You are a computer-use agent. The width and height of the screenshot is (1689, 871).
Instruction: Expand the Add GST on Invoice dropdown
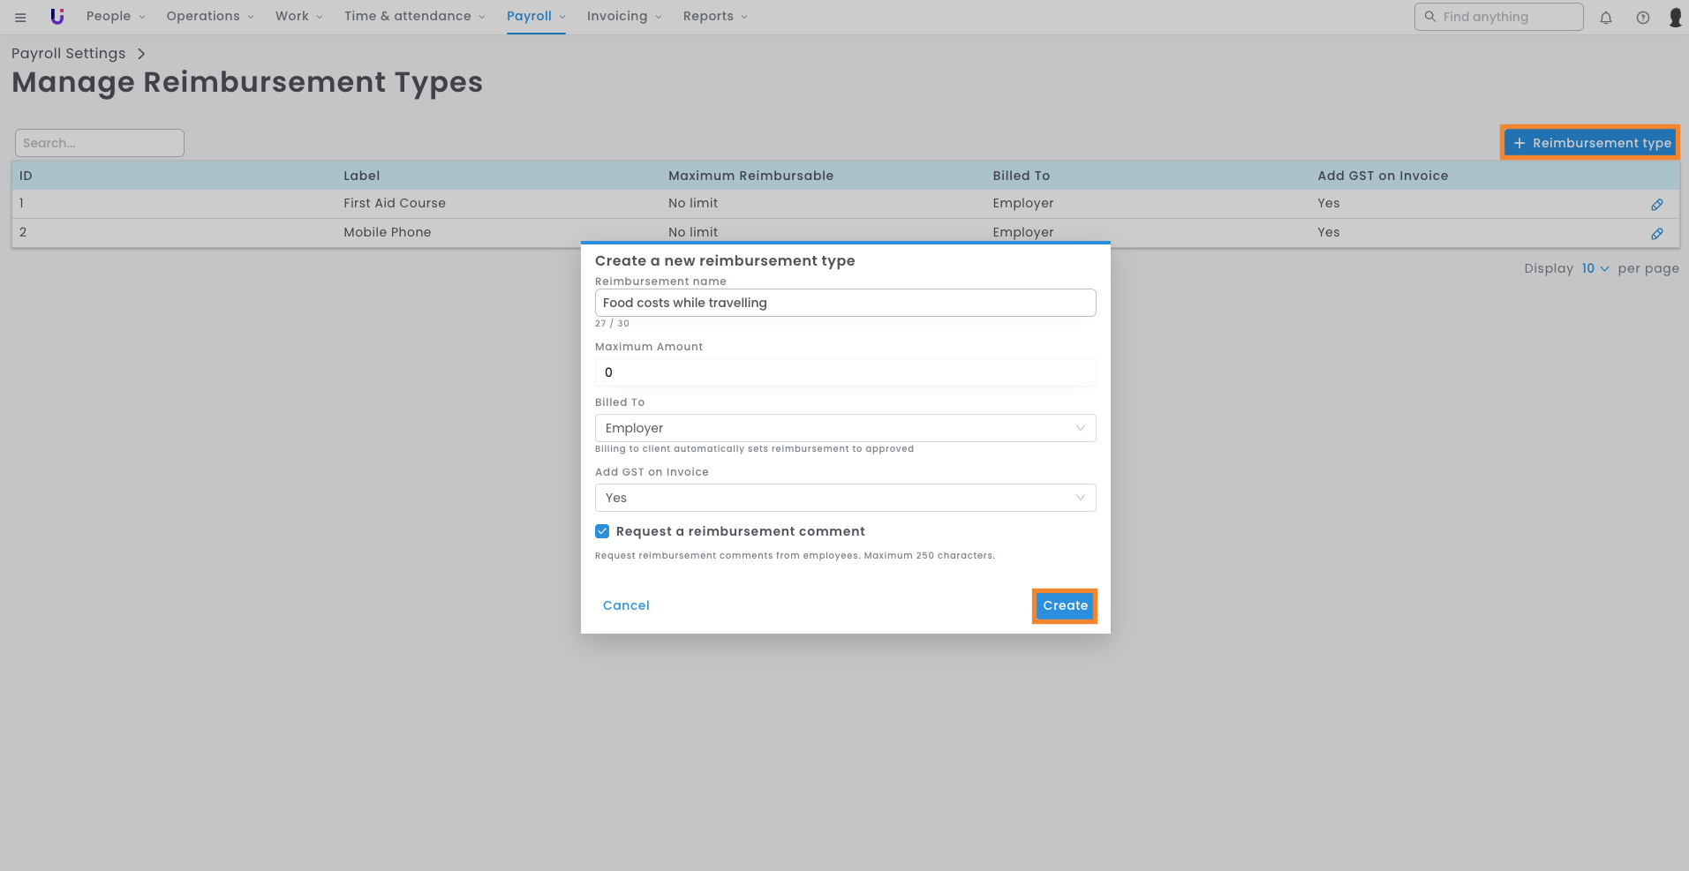[x=845, y=498]
